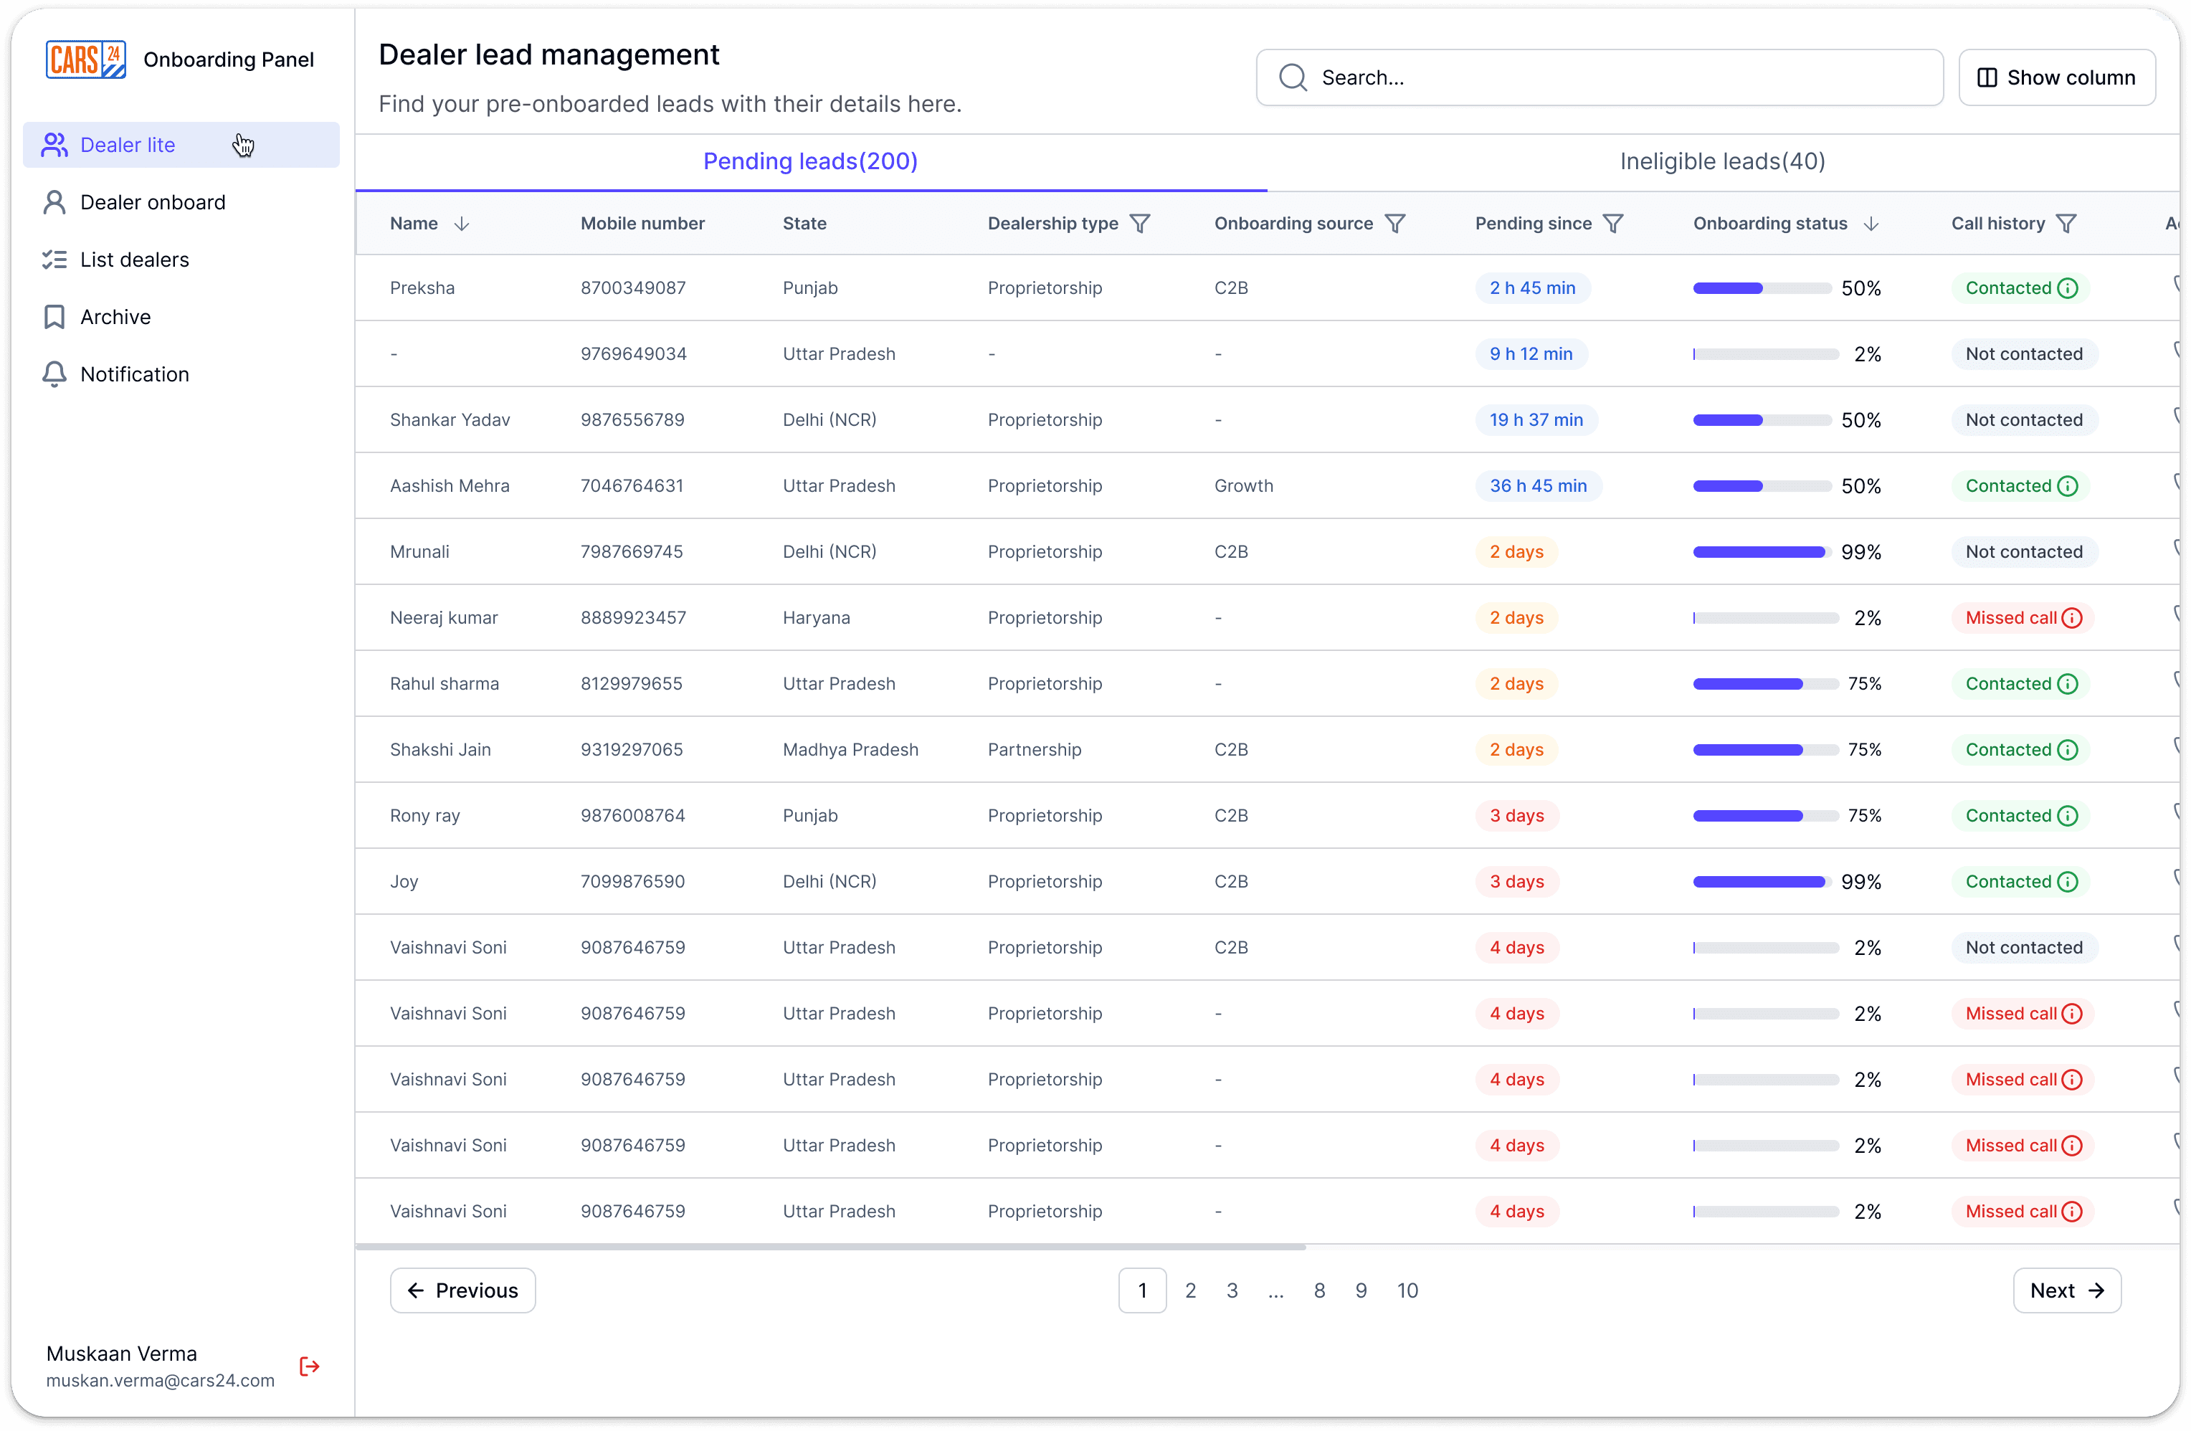Click the Previous page button
Image resolution: width=2191 pixels, height=1431 pixels.
pos(462,1290)
